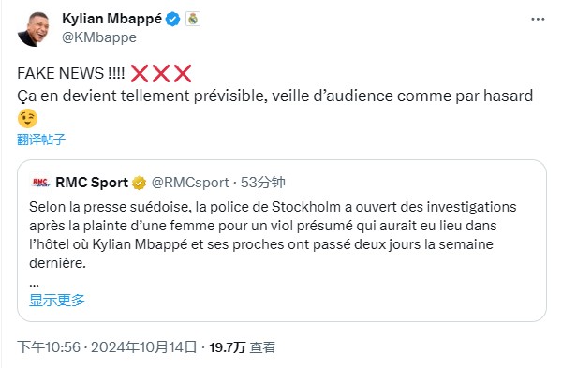Open the Kylian Mbappé display name
Screen dimensions: 562x368
[111, 19]
